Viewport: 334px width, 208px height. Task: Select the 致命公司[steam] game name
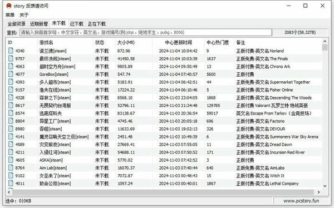point(55,184)
